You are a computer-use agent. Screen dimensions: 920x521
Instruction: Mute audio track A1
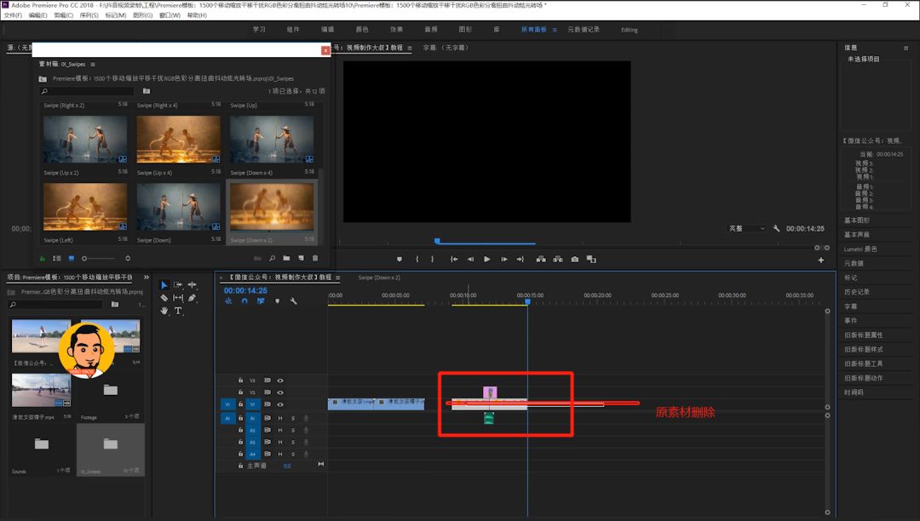click(x=280, y=418)
